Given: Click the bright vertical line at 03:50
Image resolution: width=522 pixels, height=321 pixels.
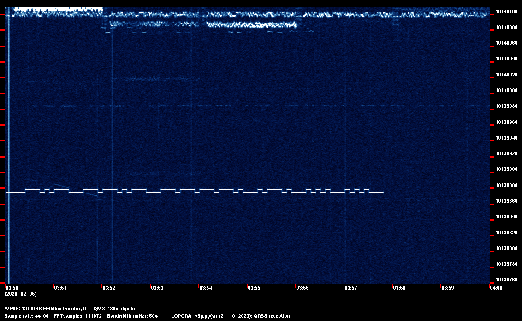Looking at the screenshot, I should (8, 138).
